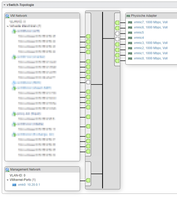
Task: Open vmnic0, 1000 Mbps, Voll adapter
Action: pyautogui.click(x=151, y=58)
